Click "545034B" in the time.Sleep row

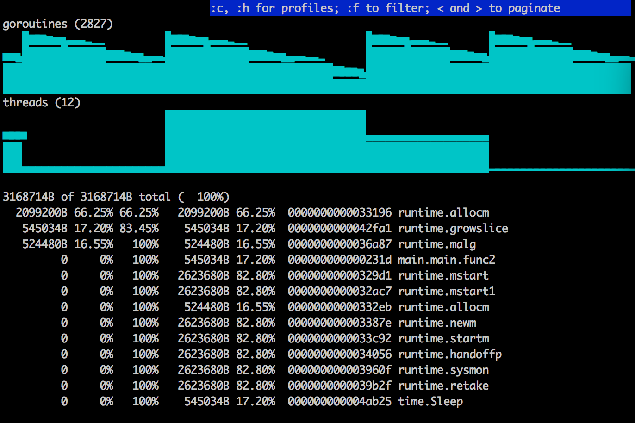click(207, 401)
